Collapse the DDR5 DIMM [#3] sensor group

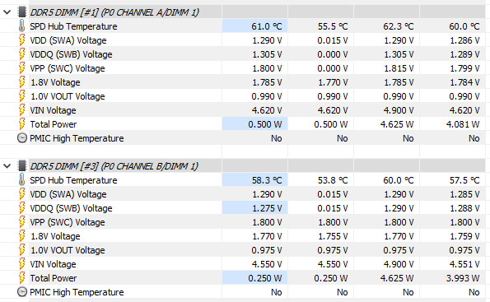pos(7,166)
